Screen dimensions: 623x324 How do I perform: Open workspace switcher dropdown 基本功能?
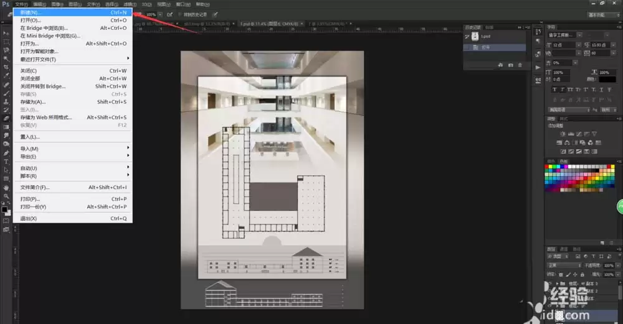[x=604, y=15]
